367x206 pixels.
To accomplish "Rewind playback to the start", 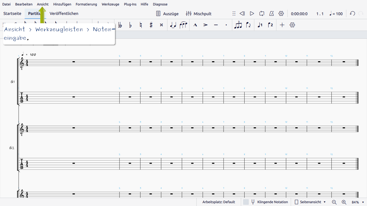I will click(x=242, y=13).
